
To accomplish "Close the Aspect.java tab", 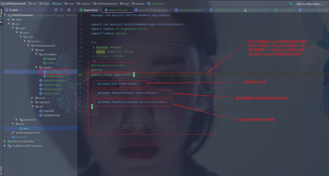I will (100, 10).
